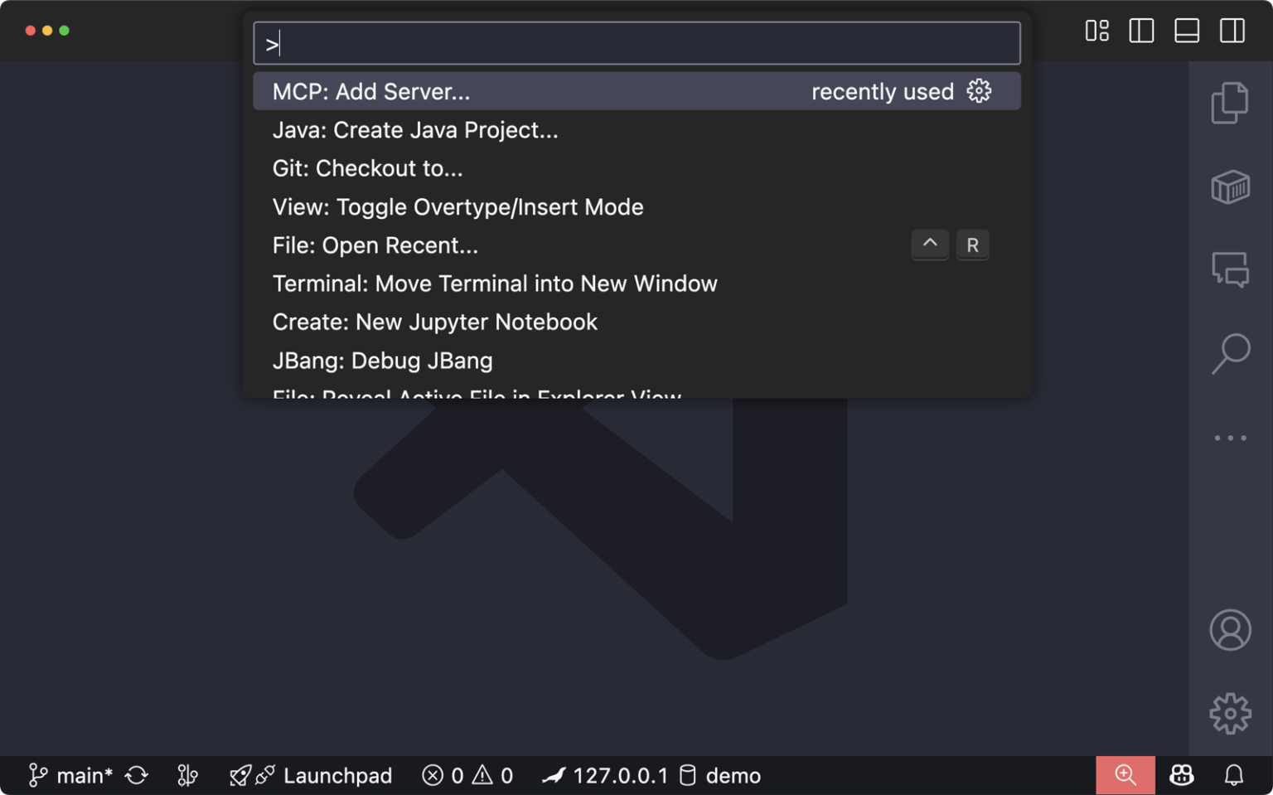1273x795 pixels.
Task: Open GitHub Copilot from the status bar
Action: [1182, 775]
